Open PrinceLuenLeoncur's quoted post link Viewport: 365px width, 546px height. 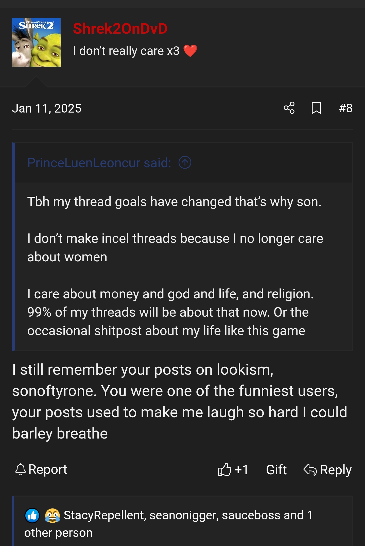click(99, 163)
